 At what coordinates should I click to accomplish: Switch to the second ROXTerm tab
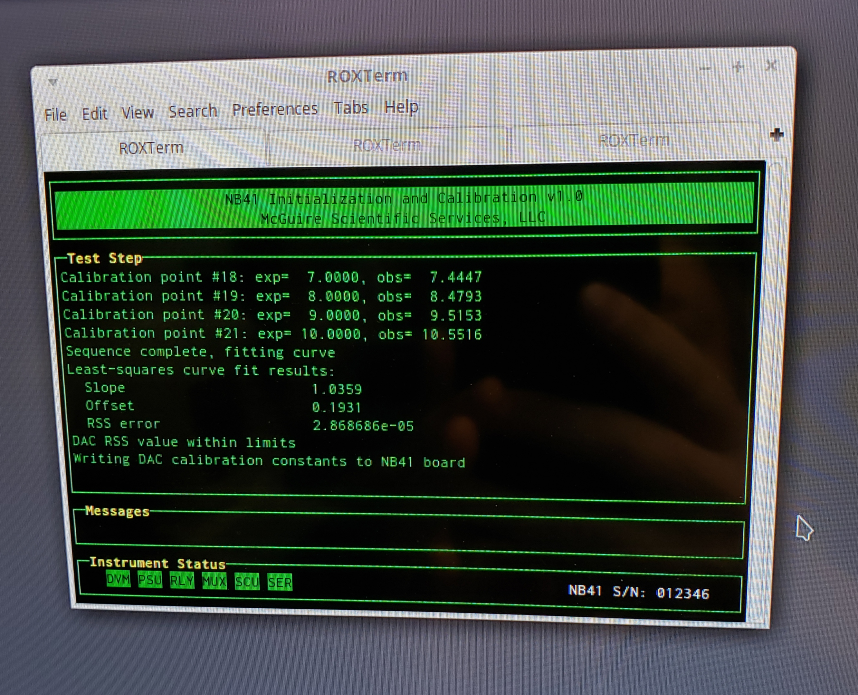point(387,145)
